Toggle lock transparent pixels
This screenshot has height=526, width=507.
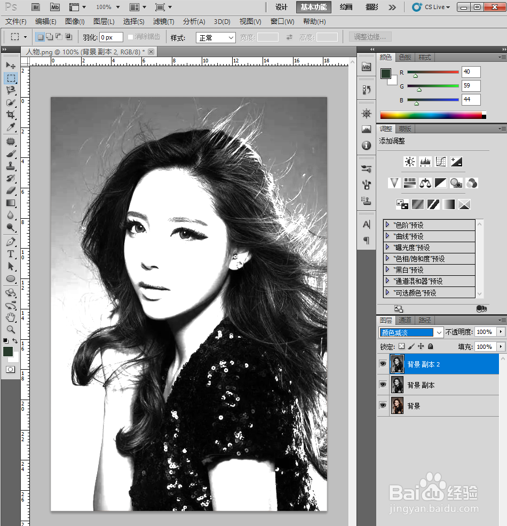coord(402,346)
